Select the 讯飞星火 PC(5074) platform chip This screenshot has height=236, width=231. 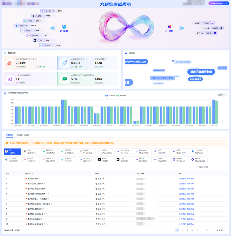[x=68, y=160]
